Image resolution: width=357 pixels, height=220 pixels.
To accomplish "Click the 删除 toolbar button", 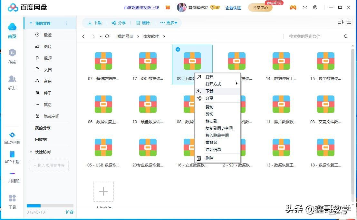I will pos(143,23).
